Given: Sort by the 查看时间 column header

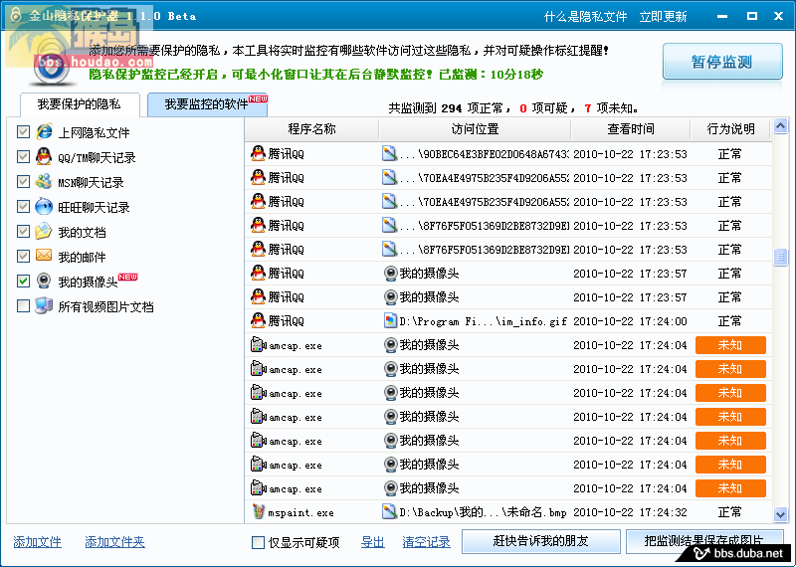Looking at the screenshot, I should coord(631,129).
